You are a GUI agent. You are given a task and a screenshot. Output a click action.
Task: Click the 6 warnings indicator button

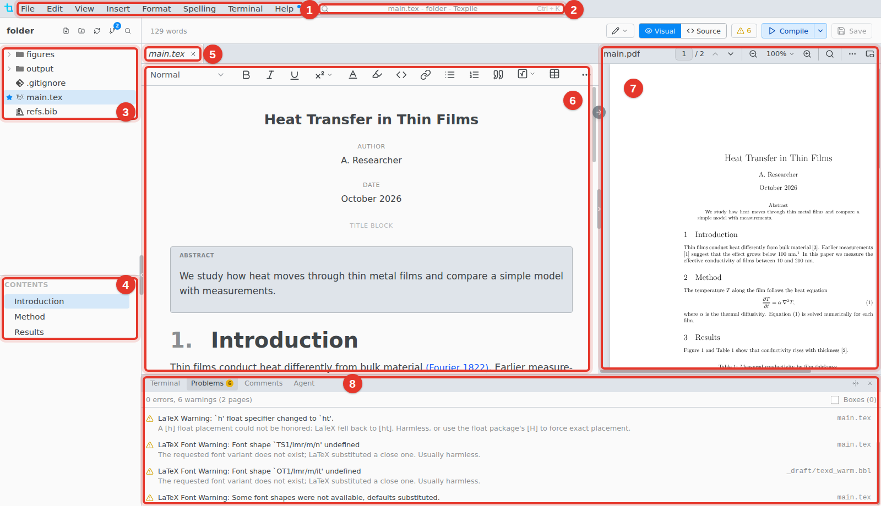744,31
